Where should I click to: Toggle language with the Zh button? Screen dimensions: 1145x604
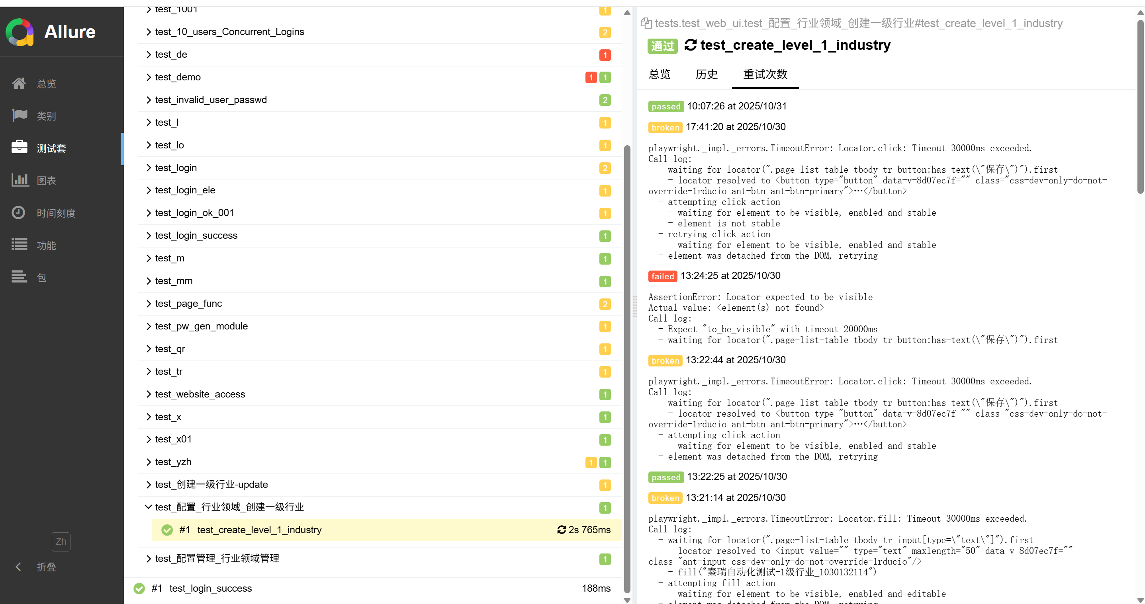[x=61, y=542]
